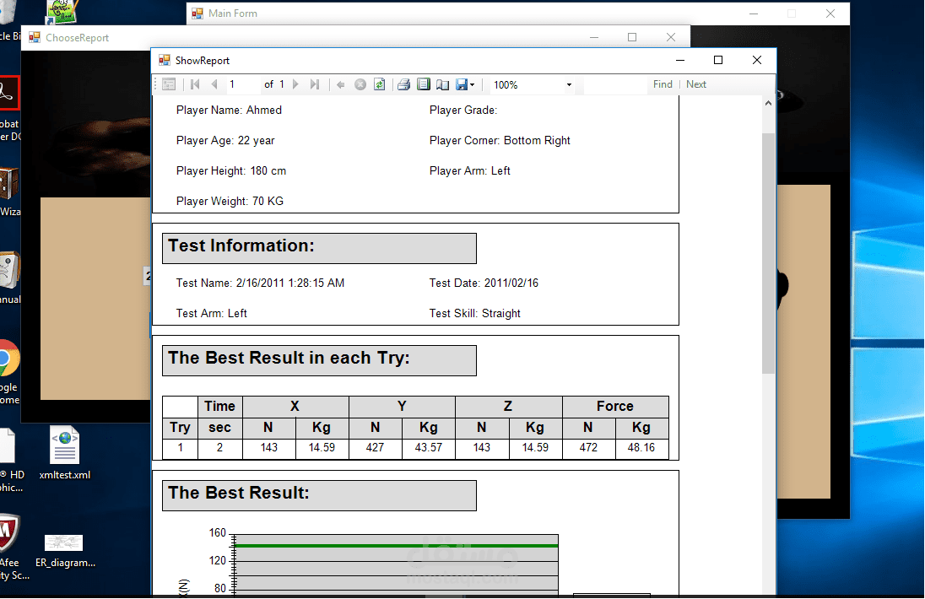Click the ShowReport window title icon
The width and height of the screenshot is (925, 599).
(x=165, y=60)
